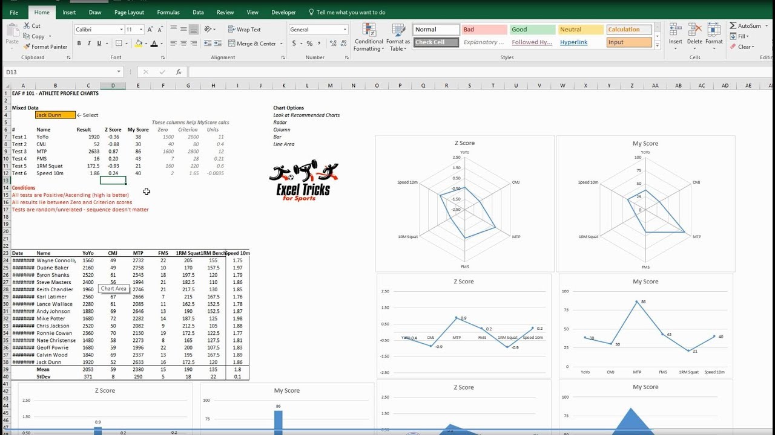Image resolution: width=775 pixels, height=435 pixels.
Task: Toggle Wrap Text
Action: click(x=245, y=29)
